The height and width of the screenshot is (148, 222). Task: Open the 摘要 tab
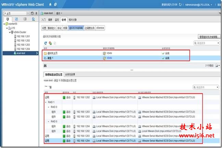50,20
